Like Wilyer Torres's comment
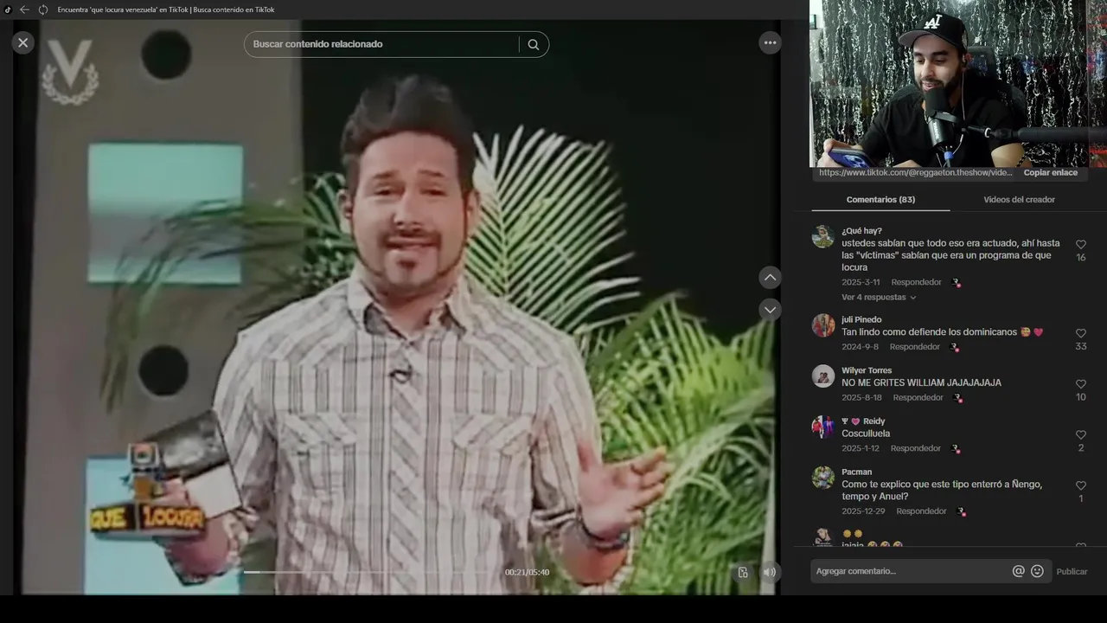Viewport: 1107px width, 623px height. [x=1080, y=384]
